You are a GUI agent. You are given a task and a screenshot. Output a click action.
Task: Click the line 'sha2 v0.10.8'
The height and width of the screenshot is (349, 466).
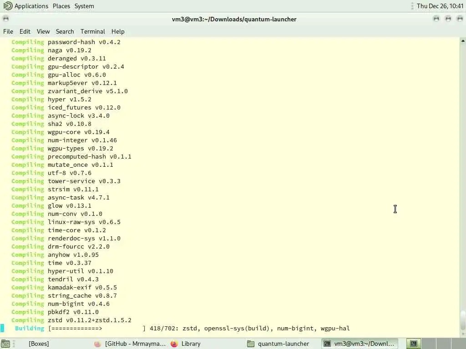(x=70, y=124)
